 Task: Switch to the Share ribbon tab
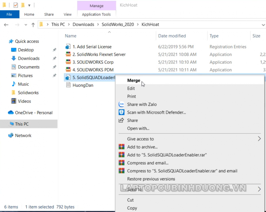click(49, 14)
